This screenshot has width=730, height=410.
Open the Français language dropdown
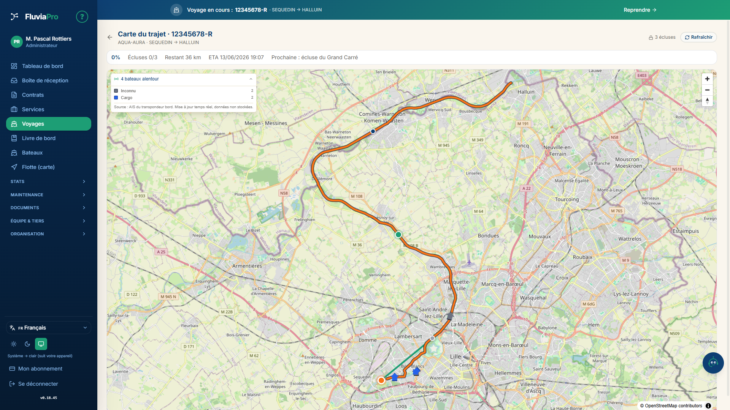49,328
